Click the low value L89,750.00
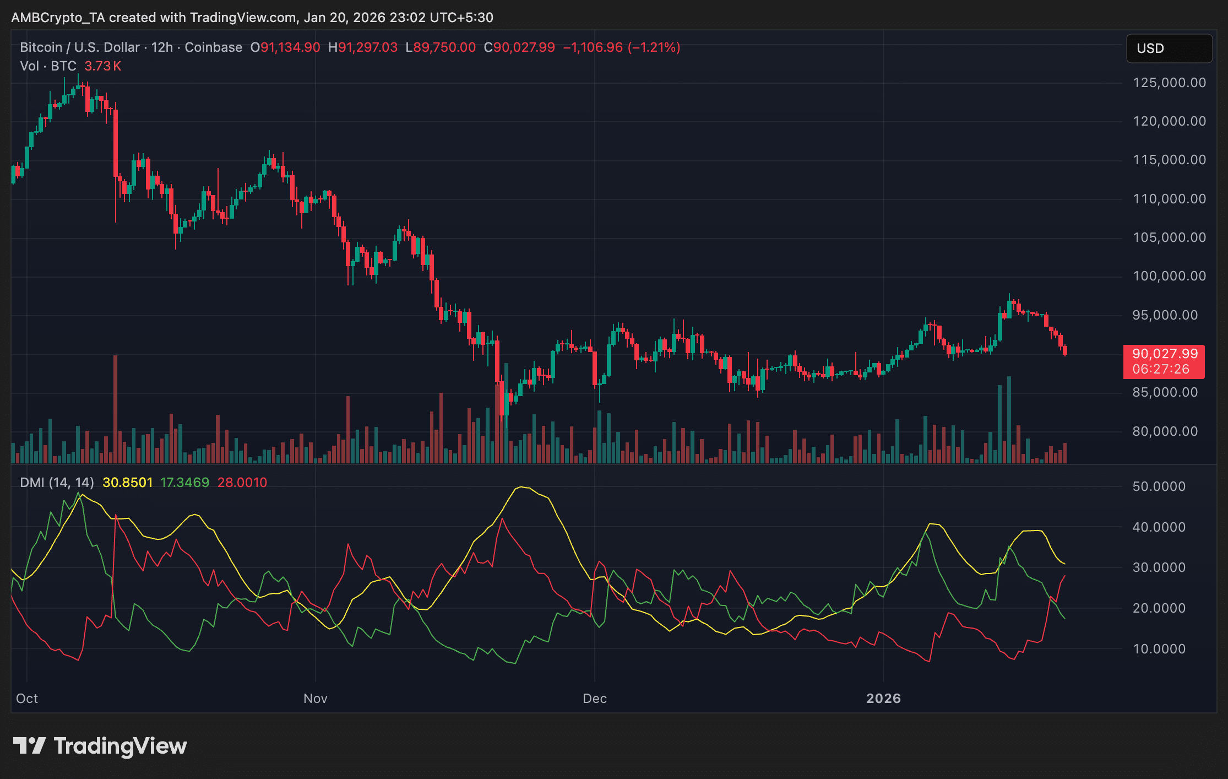Screen dimensions: 1228x779 (x=441, y=47)
